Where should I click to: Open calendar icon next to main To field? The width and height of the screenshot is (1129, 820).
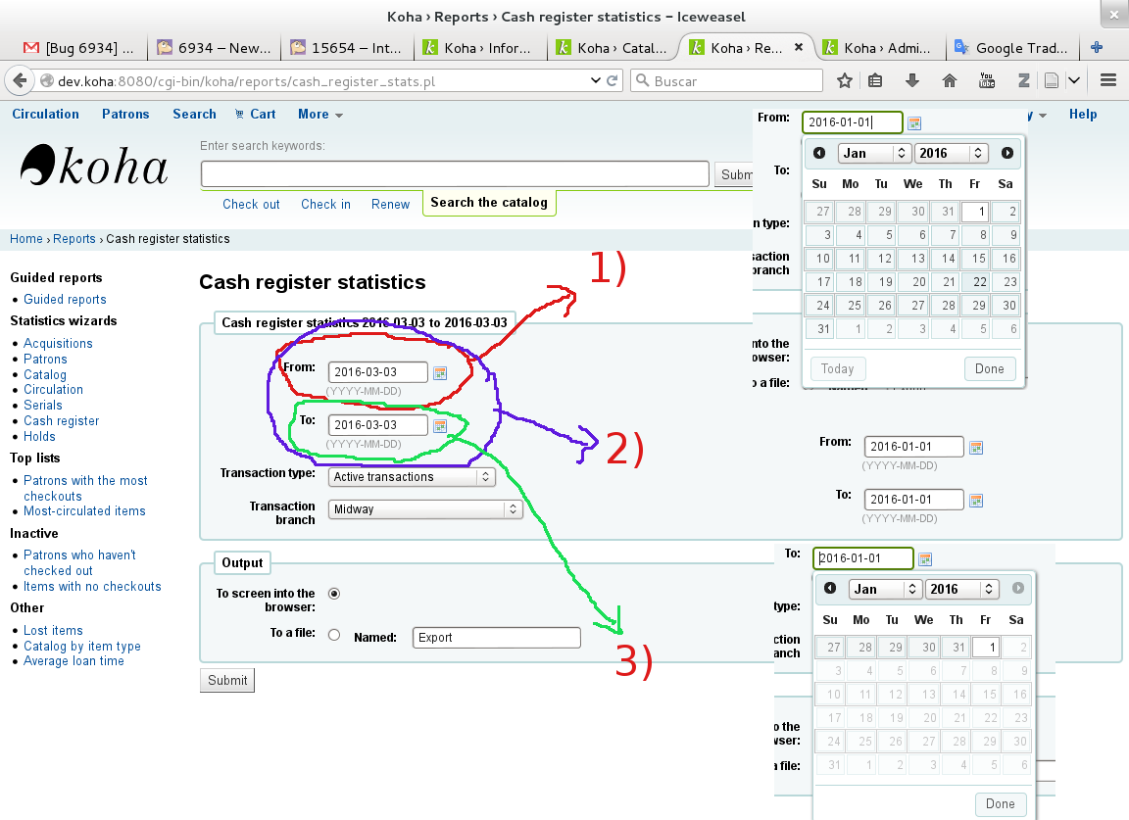440,425
